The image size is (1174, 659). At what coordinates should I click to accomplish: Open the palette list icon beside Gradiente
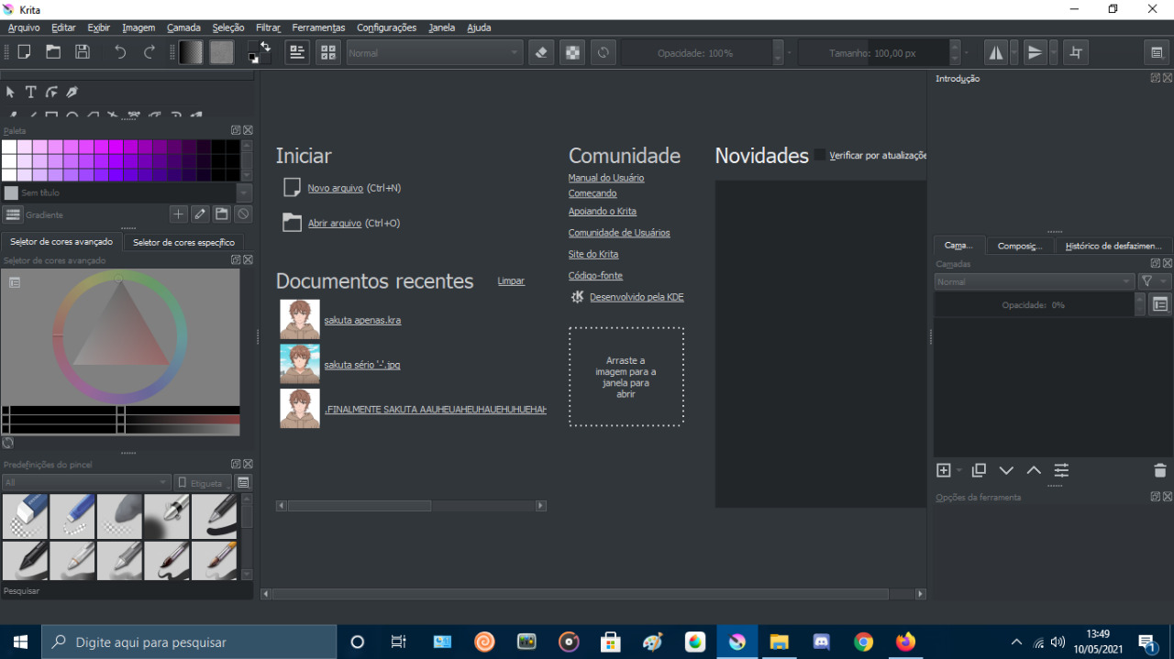(x=12, y=214)
